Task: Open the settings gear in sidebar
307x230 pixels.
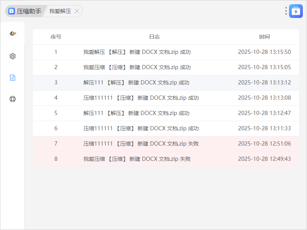Action: [x=13, y=56]
